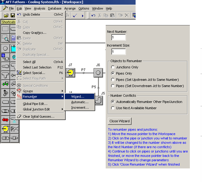This screenshot has height=182, width=202.
Task: Click the checkmark toolbar icon
Action: (75, 16)
